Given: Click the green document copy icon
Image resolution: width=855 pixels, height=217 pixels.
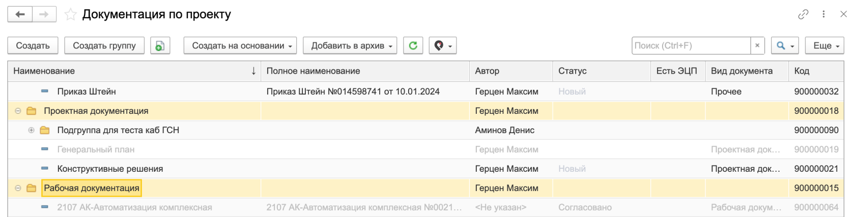Looking at the screenshot, I should click(x=160, y=46).
